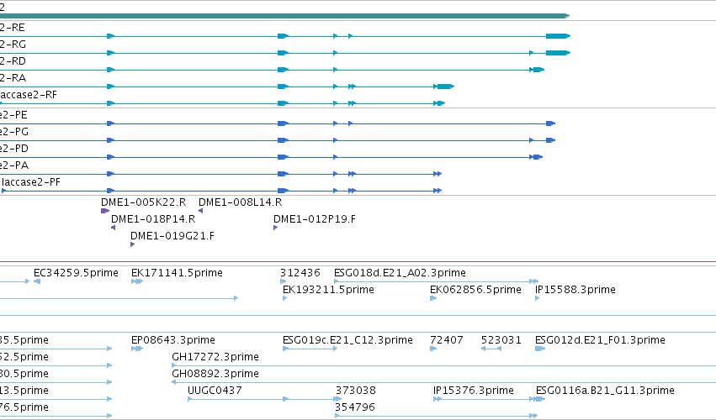This screenshot has height=420, width=716.
Task: Click the purple DME1-005K22.R feature glyph
Action: [x=105, y=211]
